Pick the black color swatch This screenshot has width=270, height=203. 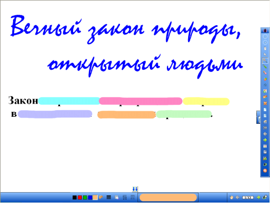(75, 198)
